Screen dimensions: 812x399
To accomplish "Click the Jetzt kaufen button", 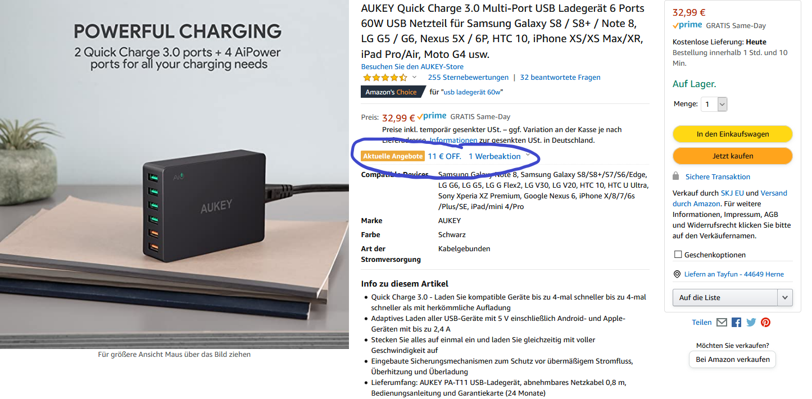I will [x=733, y=156].
